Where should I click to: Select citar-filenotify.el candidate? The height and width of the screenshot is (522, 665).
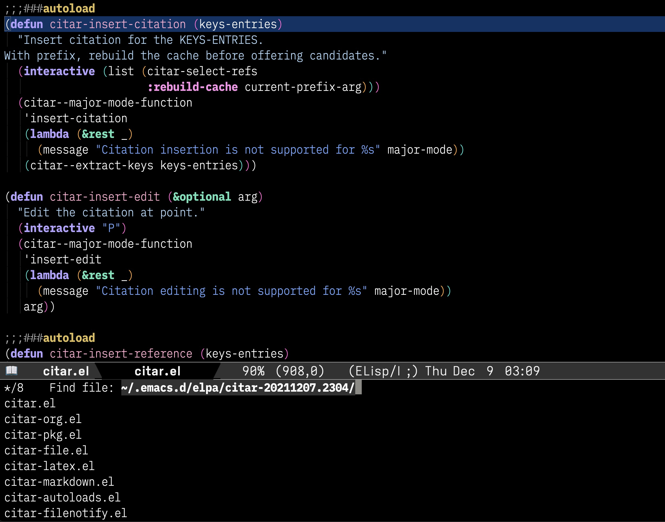[66, 513]
